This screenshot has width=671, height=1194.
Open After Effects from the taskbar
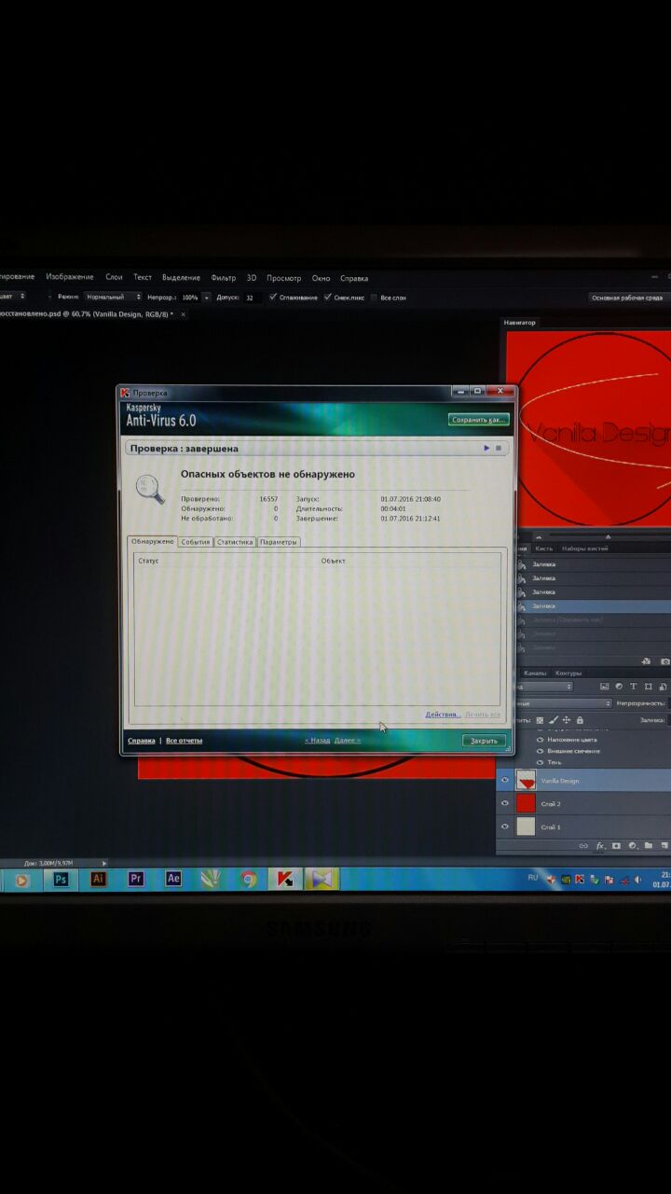pos(173,879)
